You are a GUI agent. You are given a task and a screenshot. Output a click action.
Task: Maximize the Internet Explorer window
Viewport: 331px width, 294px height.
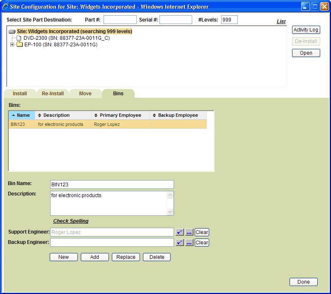pyautogui.click(x=315, y=7)
